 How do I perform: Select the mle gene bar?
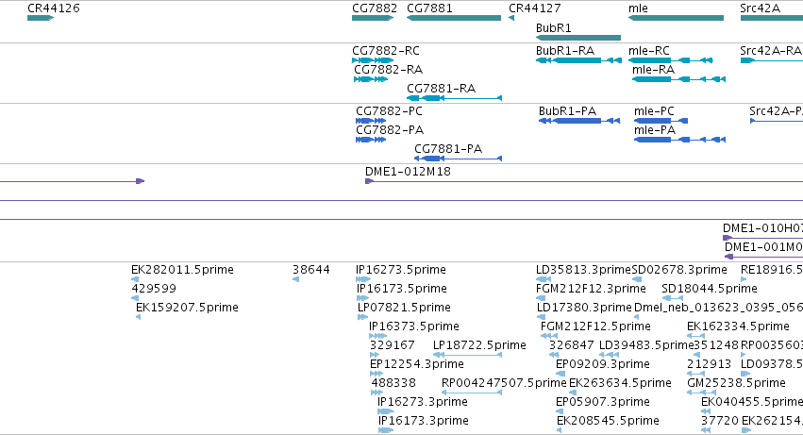click(x=676, y=18)
